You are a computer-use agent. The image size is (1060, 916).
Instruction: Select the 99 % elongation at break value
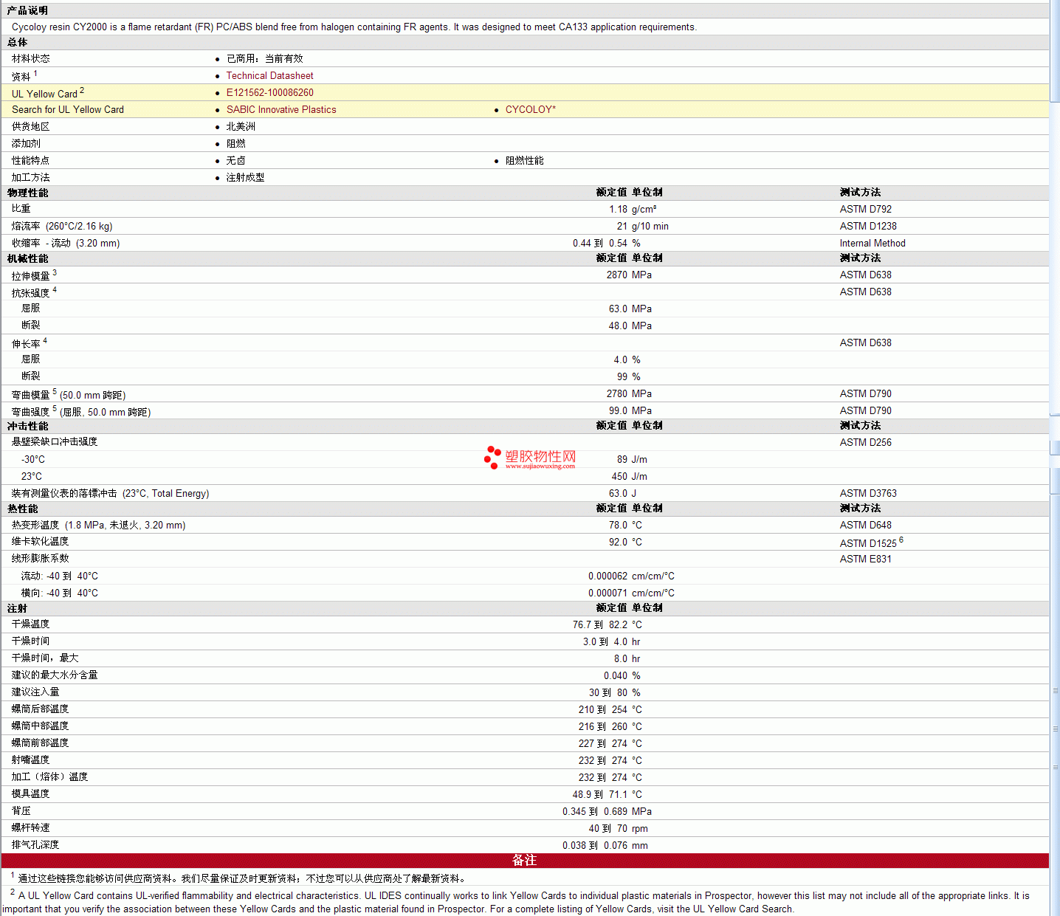point(628,376)
